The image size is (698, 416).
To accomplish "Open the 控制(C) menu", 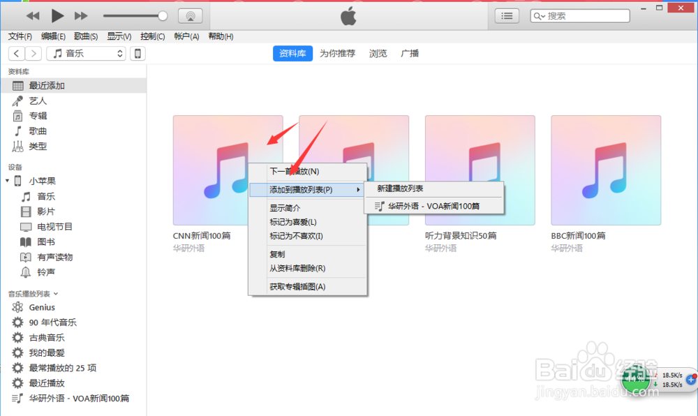I will (x=152, y=36).
